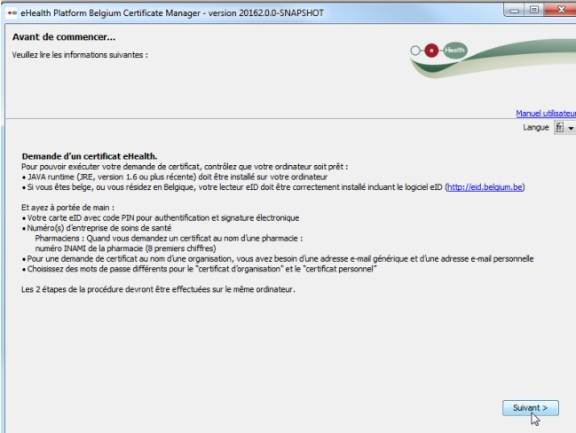Screen dimensions: 576x433
Task: Click 'Si vous êtes belge' bullet line
Action: pyautogui.click(x=273, y=187)
